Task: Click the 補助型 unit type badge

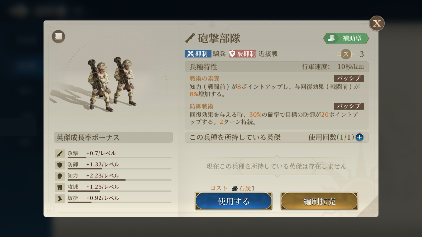Action: pyautogui.click(x=346, y=38)
